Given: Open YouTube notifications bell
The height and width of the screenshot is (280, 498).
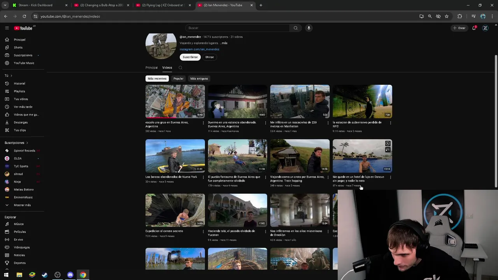Looking at the screenshot, I should point(474,28).
